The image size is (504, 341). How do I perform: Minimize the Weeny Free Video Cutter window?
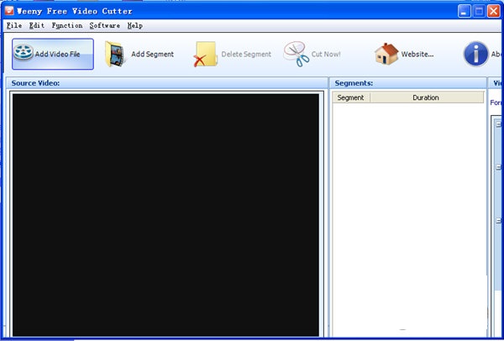(464, 11)
